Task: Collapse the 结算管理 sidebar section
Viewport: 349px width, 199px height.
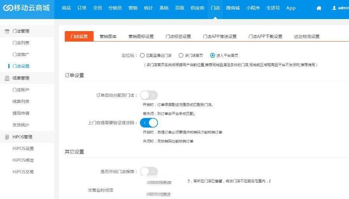Action: pos(21,78)
